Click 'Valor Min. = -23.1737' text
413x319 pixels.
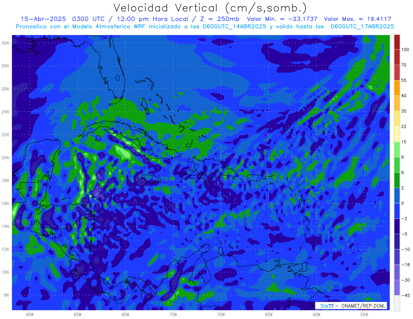(282, 19)
